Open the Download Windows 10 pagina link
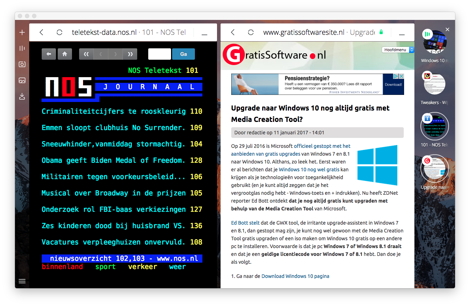This screenshot has height=306, width=470. point(295,276)
